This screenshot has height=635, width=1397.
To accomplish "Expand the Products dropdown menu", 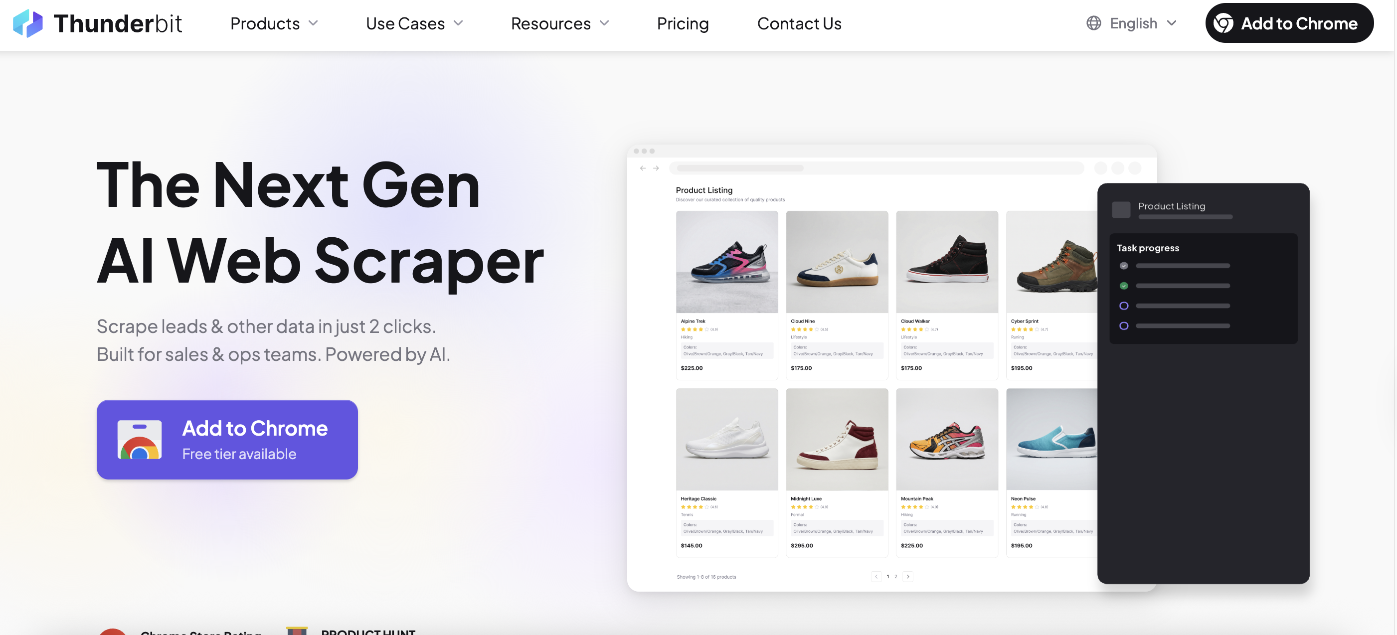I will point(274,23).
